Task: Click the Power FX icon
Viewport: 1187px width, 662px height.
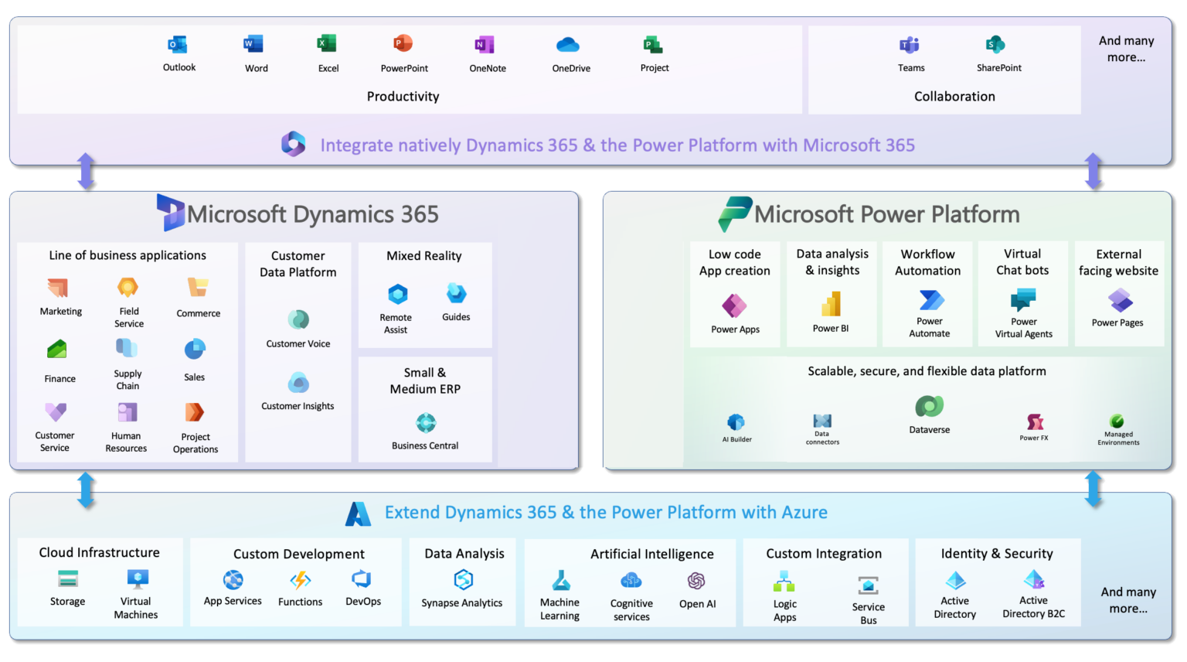Action: point(1035,421)
